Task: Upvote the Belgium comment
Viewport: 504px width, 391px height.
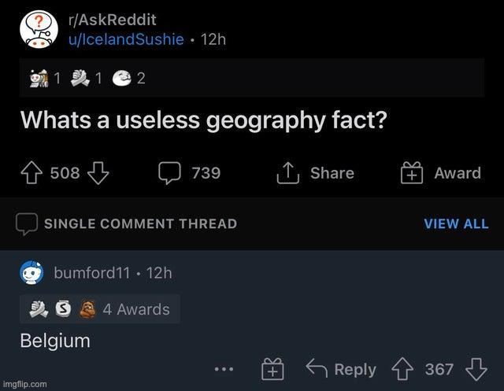Action: (x=402, y=369)
